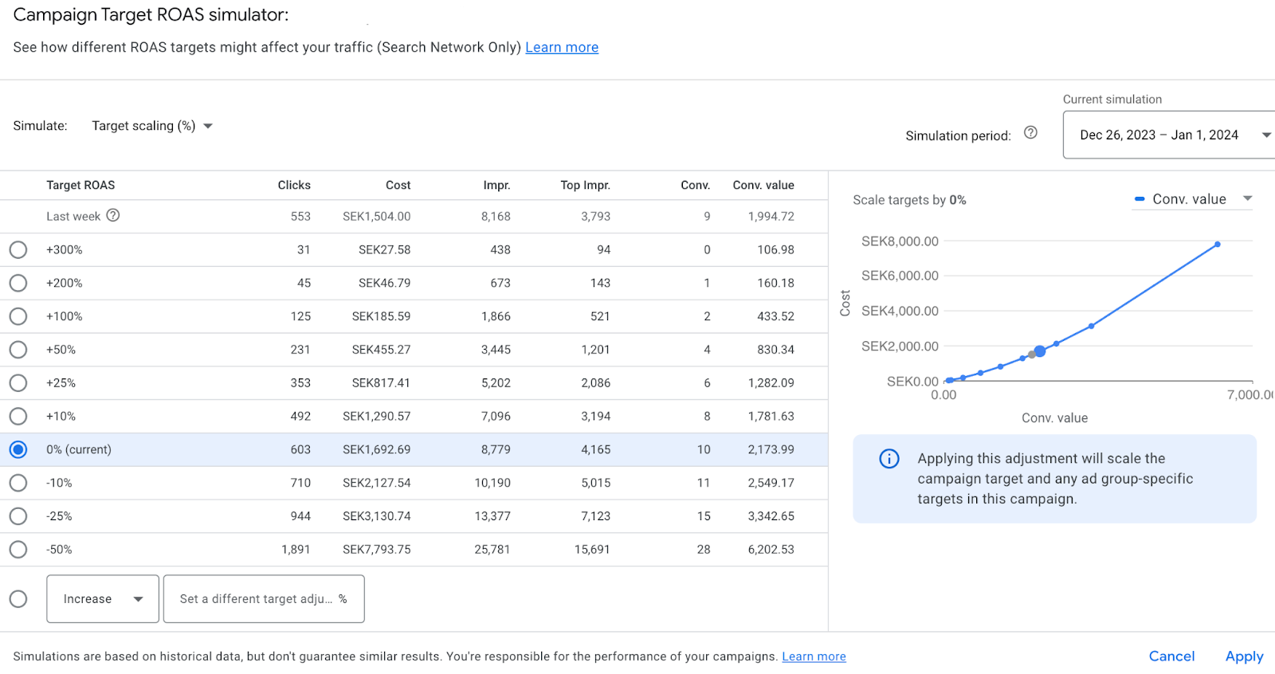Open Learn more link about ROAS targets

coord(562,47)
